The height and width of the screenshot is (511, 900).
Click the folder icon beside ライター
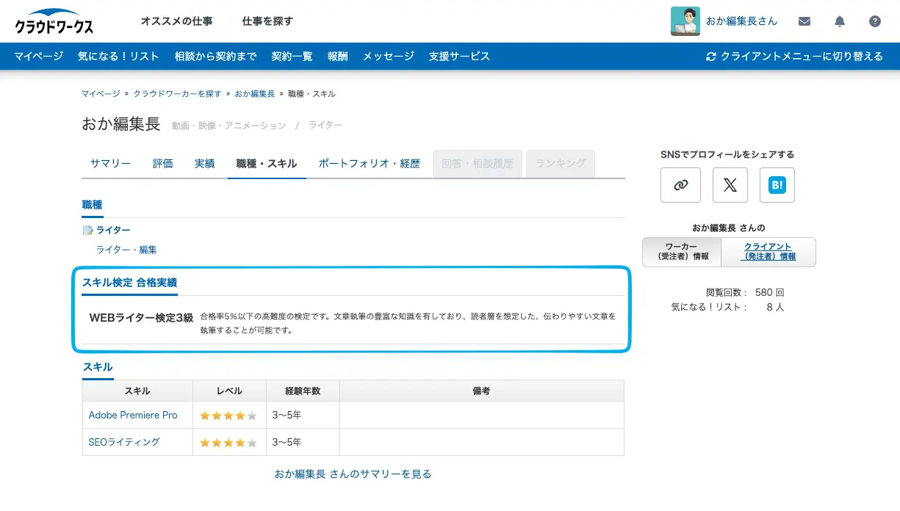(x=87, y=229)
